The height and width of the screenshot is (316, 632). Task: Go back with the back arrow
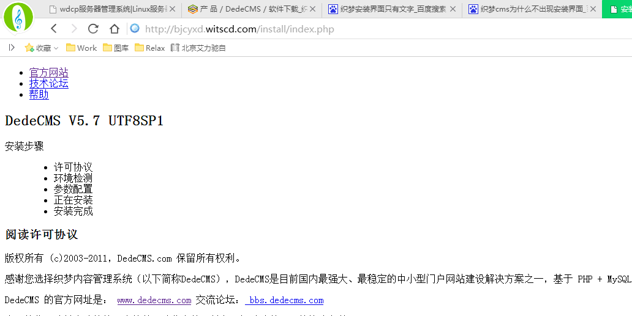tap(54, 29)
